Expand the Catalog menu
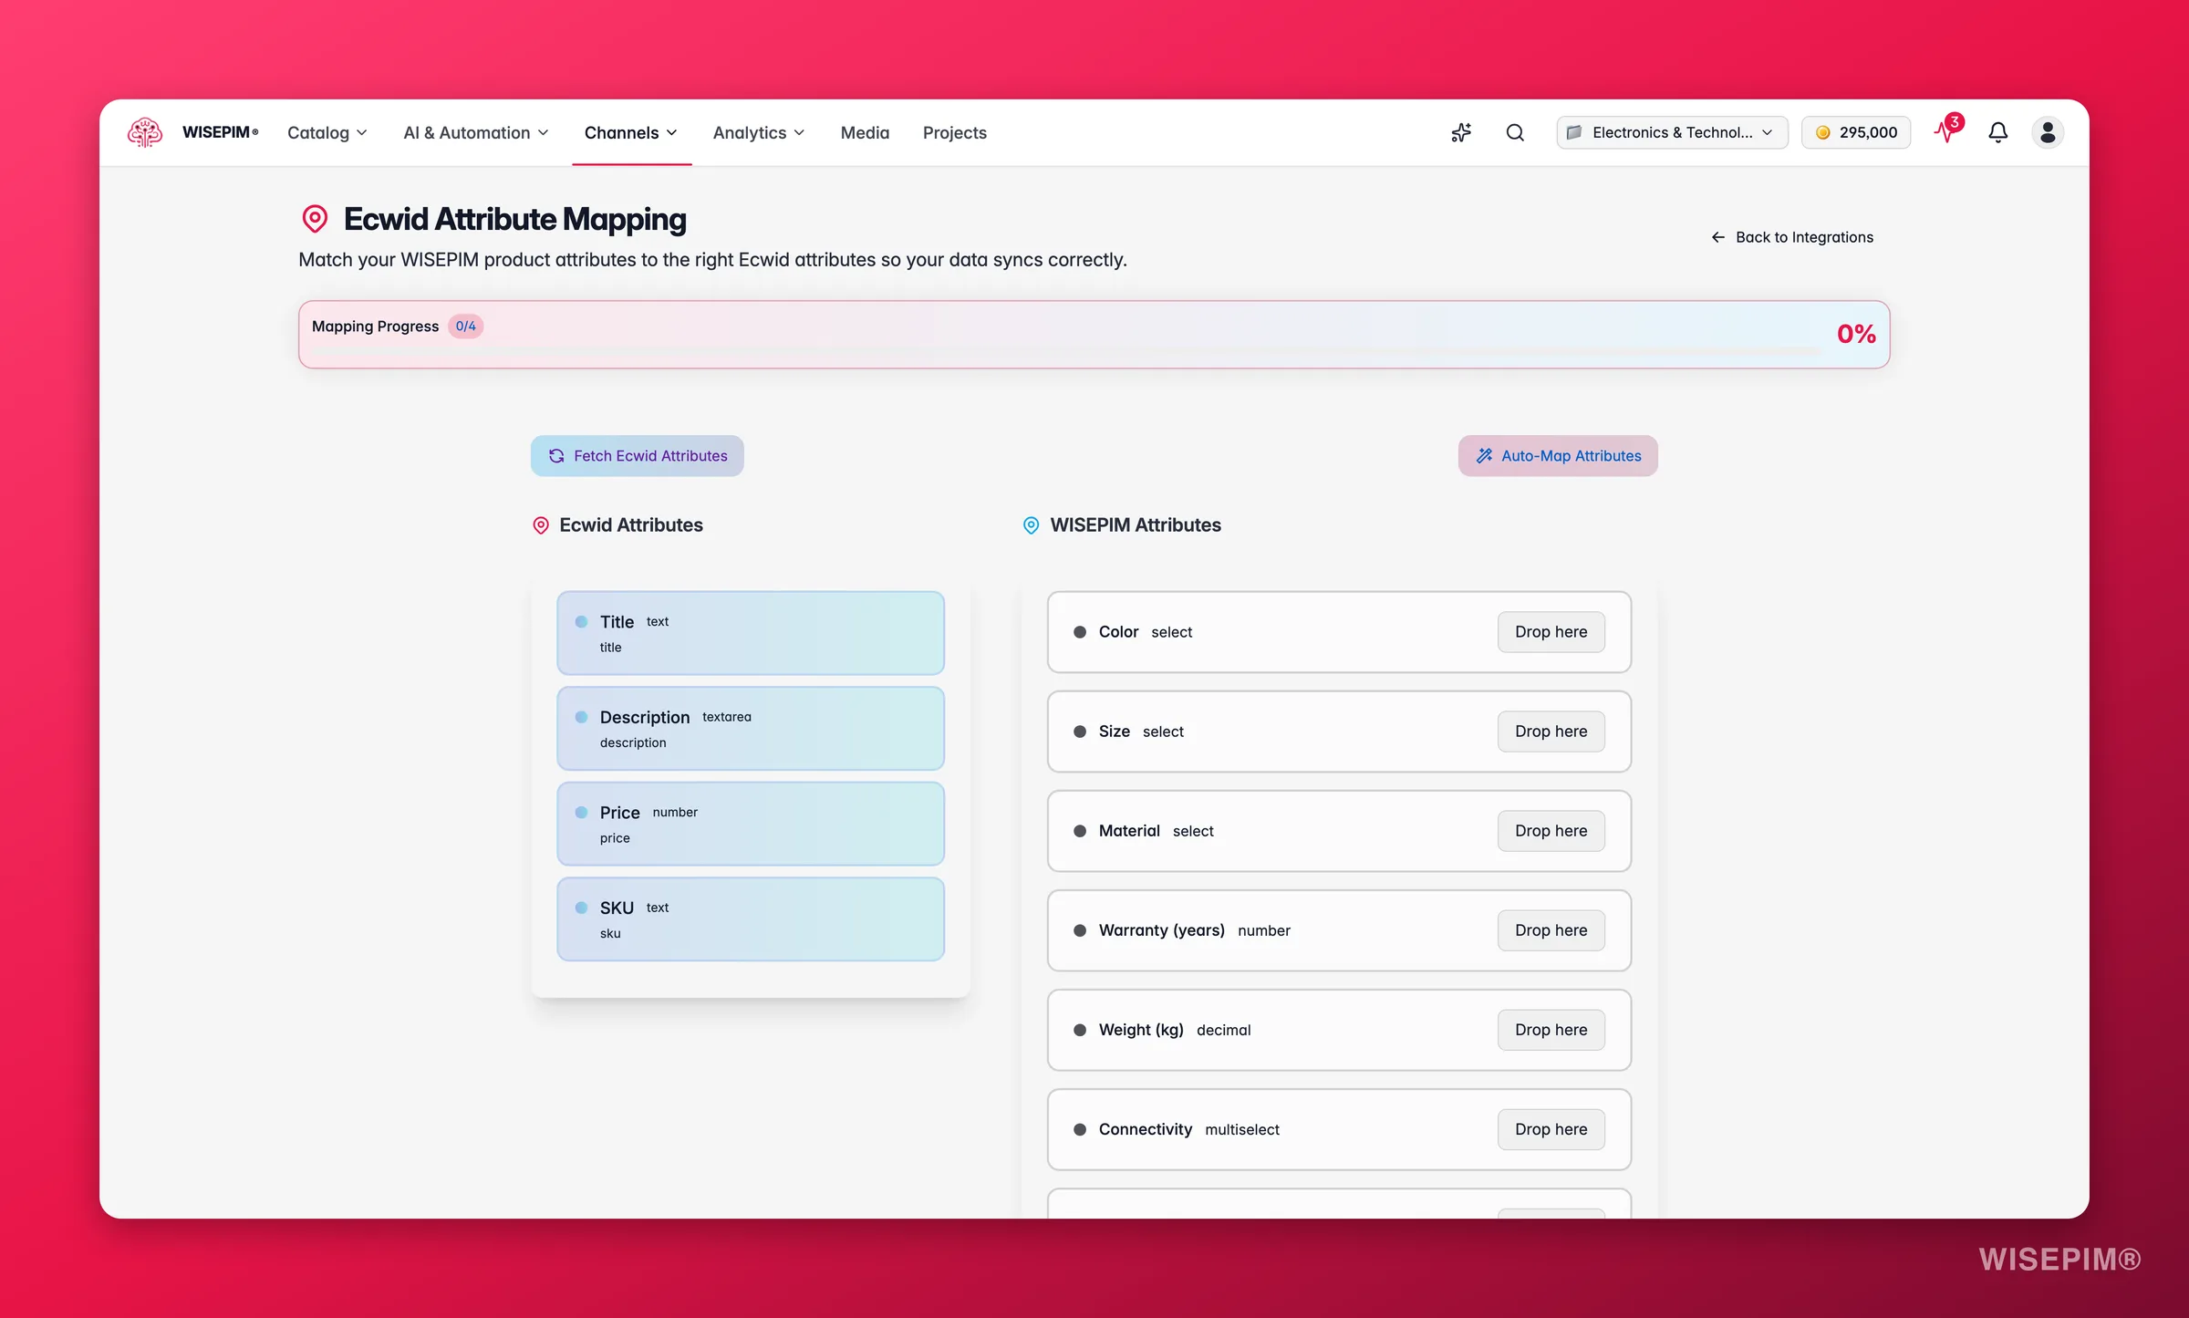 [x=327, y=132]
